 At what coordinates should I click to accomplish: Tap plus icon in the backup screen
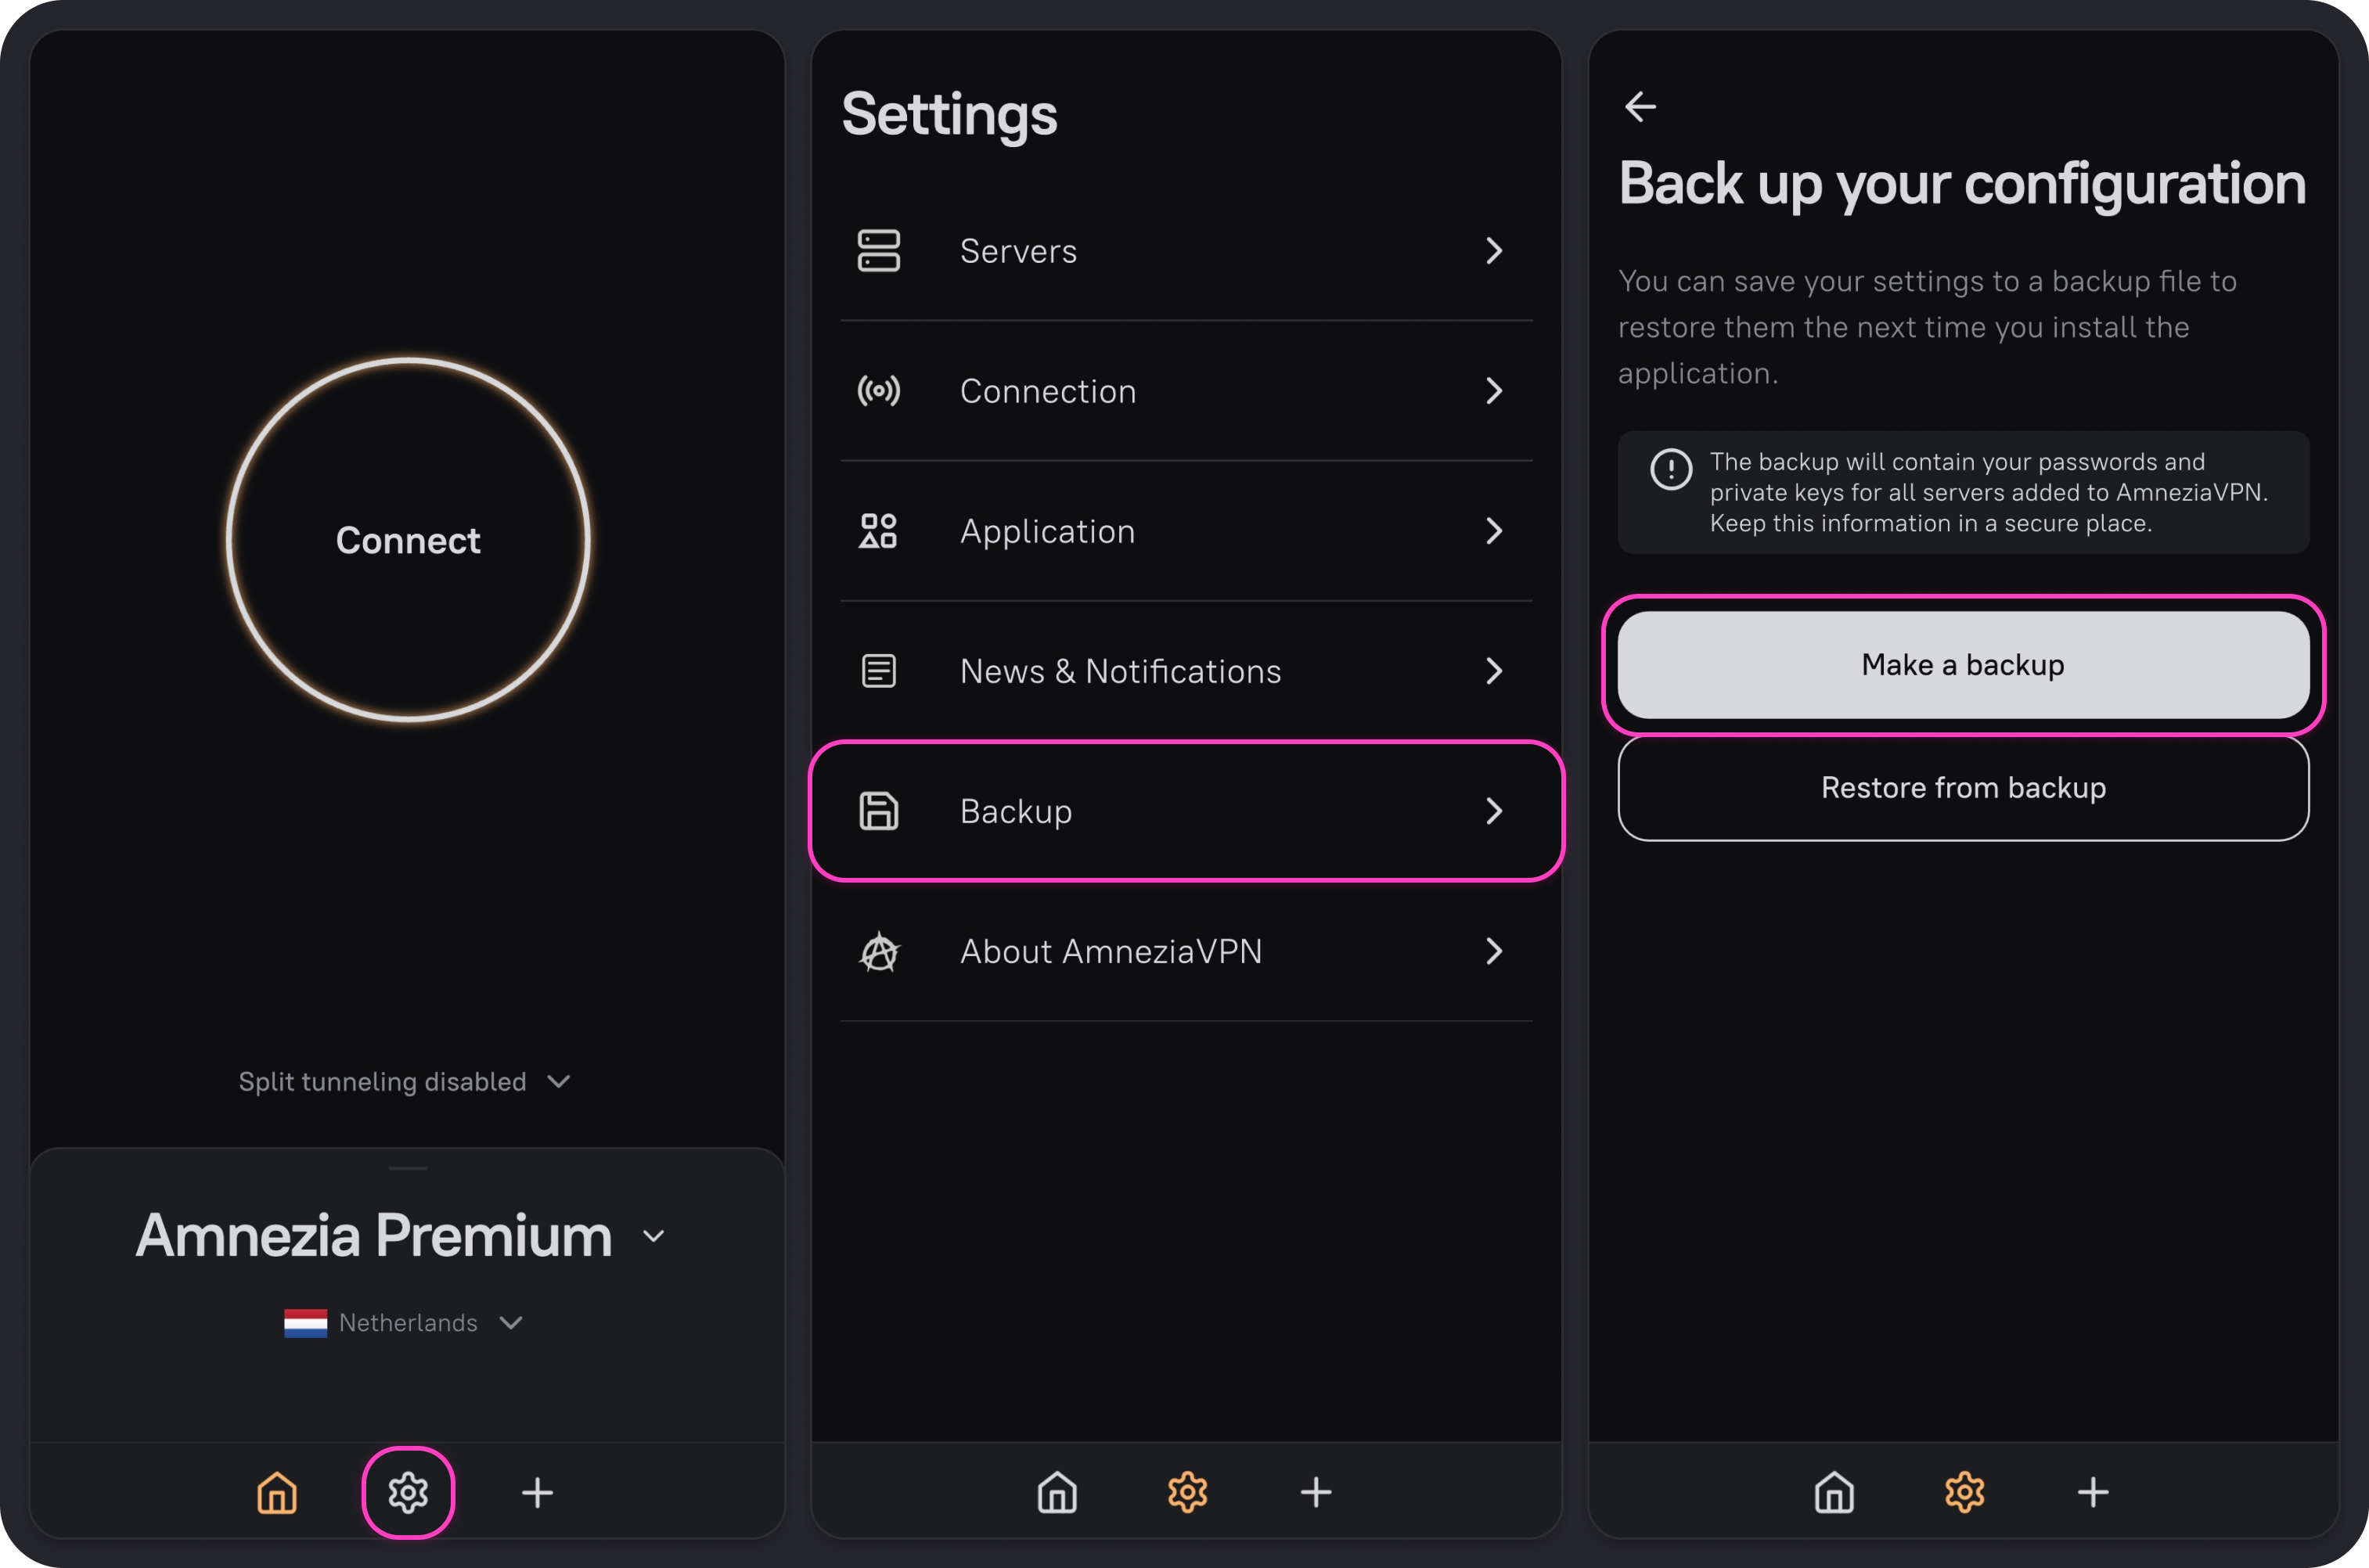[x=2093, y=1493]
